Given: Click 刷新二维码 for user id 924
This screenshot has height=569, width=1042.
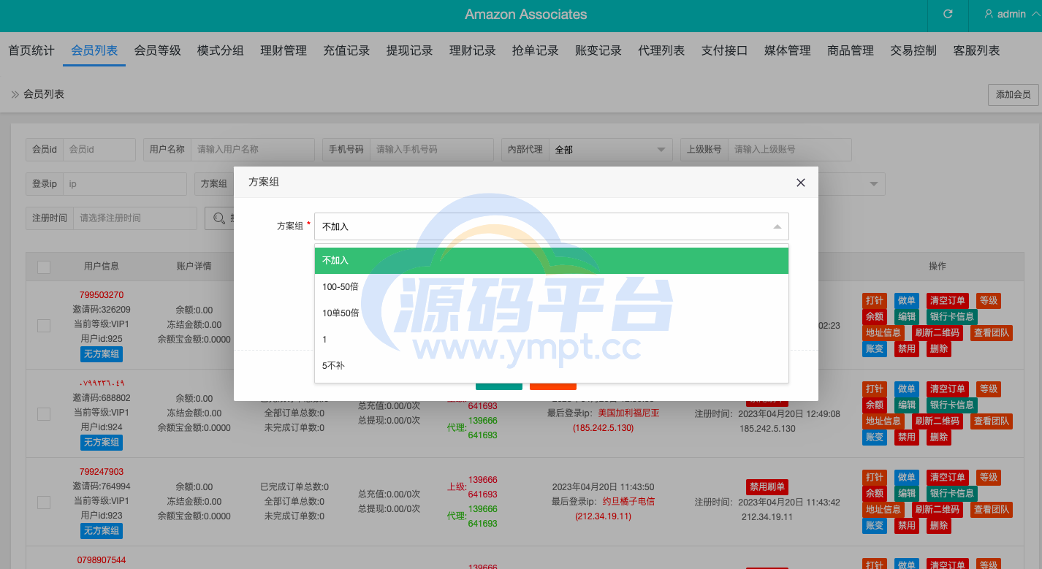Looking at the screenshot, I should [938, 421].
